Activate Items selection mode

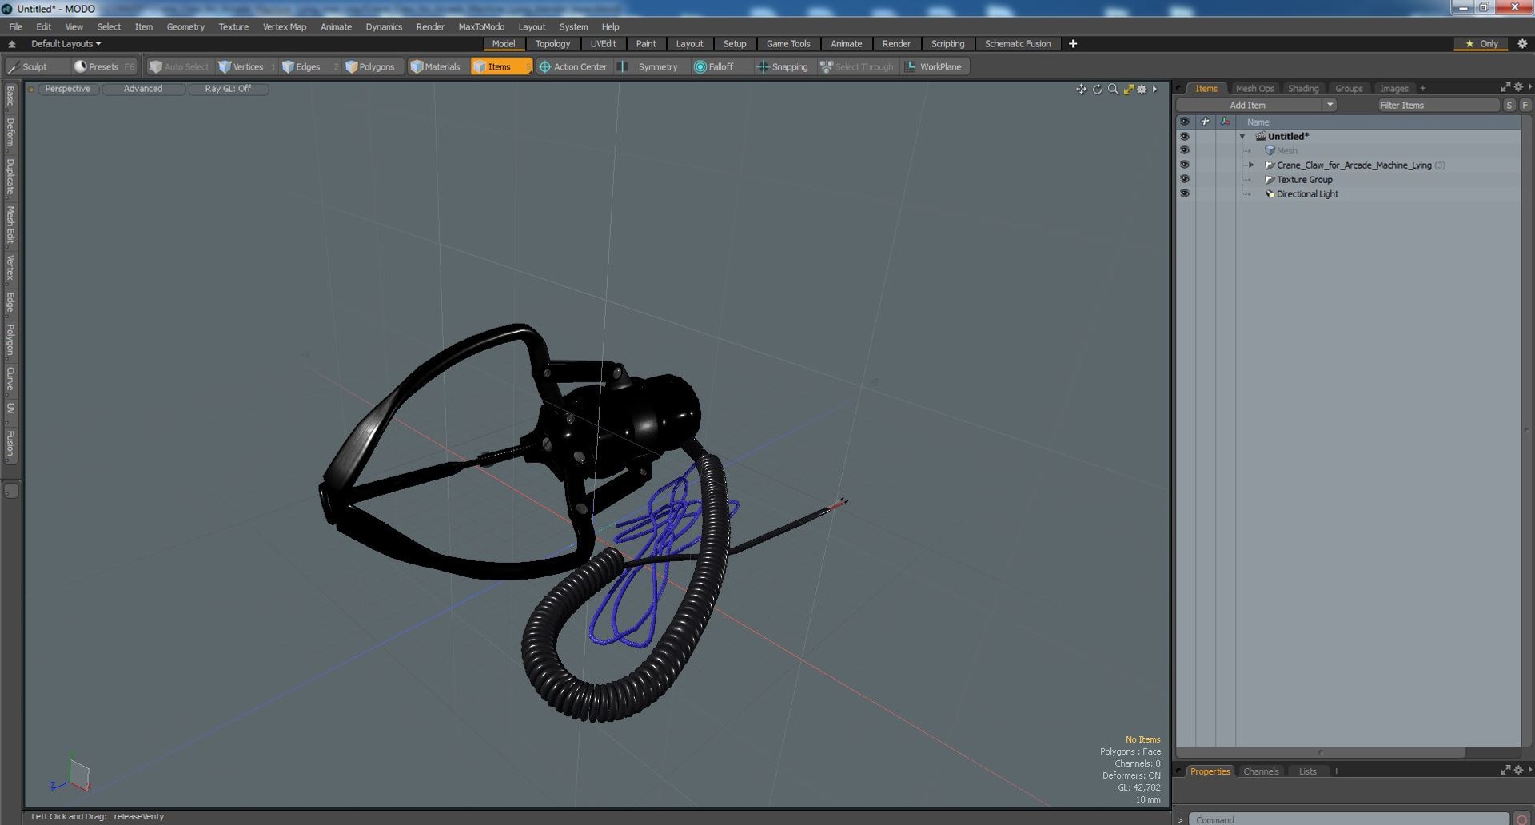click(x=500, y=66)
